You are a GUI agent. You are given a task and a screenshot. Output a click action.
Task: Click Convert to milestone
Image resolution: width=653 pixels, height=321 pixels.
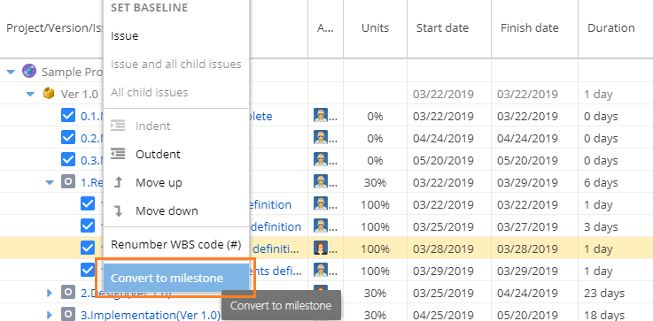(175, 279)
